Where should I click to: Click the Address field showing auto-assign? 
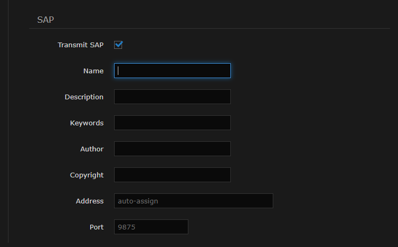click(x=193, y=201)
